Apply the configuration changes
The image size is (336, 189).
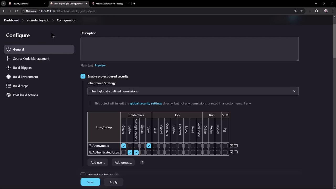pos(113,182)
